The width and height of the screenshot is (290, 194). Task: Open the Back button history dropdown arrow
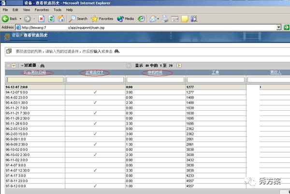point(21,19)
